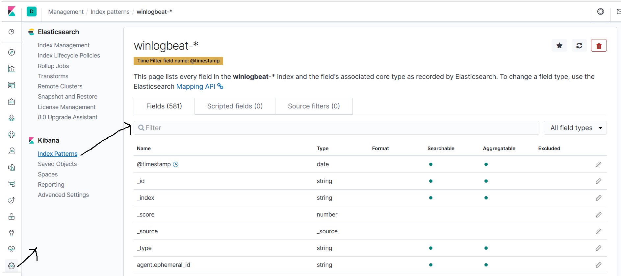This screenshot has height=276, width=621.
Task: Go to Management breadcrumb
Action: [66, 12]
